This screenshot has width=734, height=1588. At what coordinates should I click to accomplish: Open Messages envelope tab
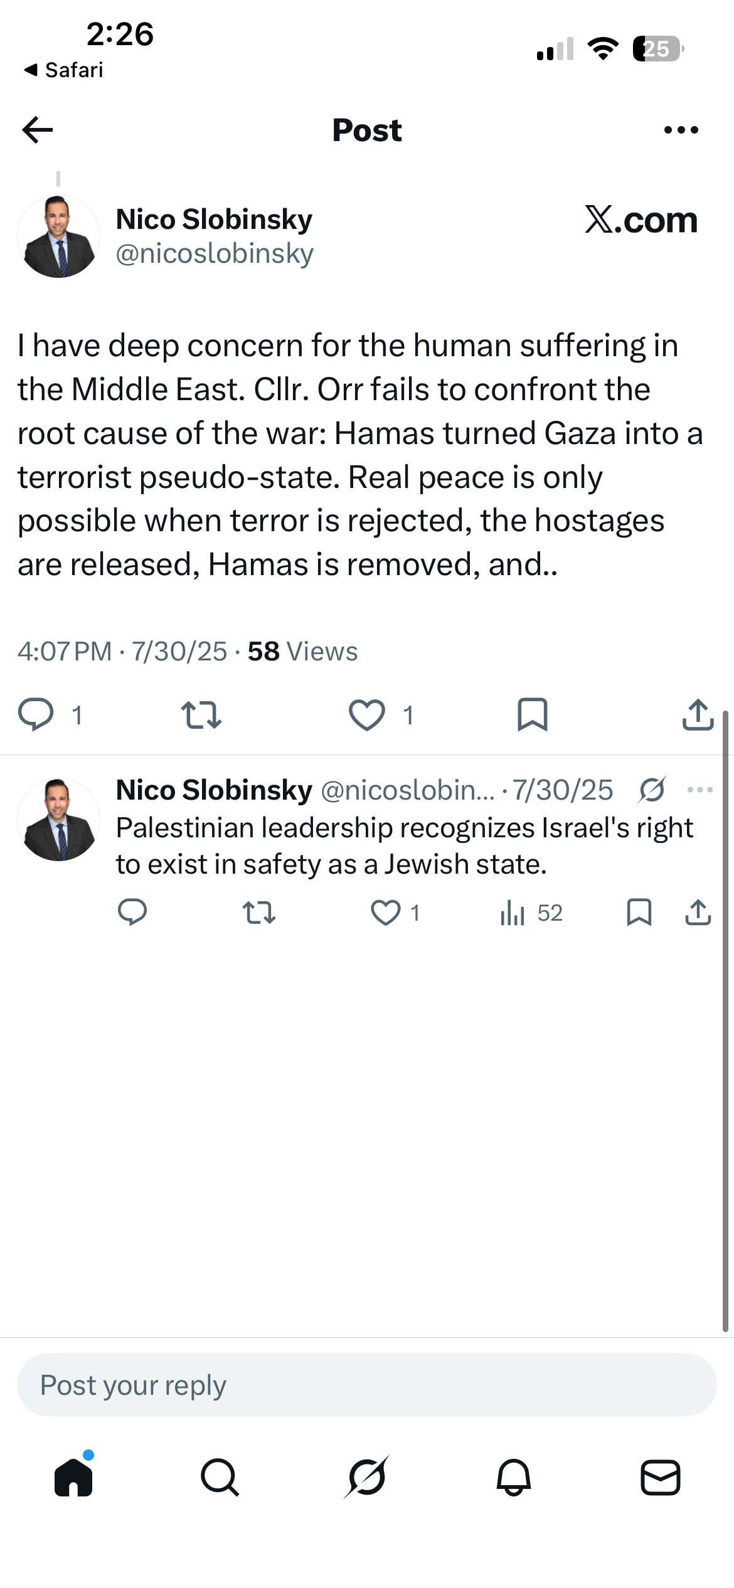[661, 1477]
